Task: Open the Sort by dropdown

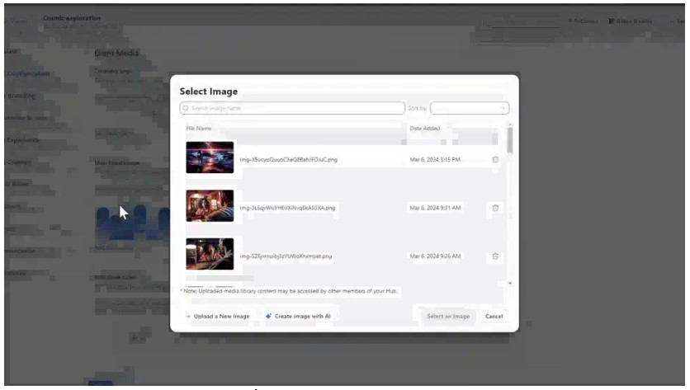Action: (470, 108)
